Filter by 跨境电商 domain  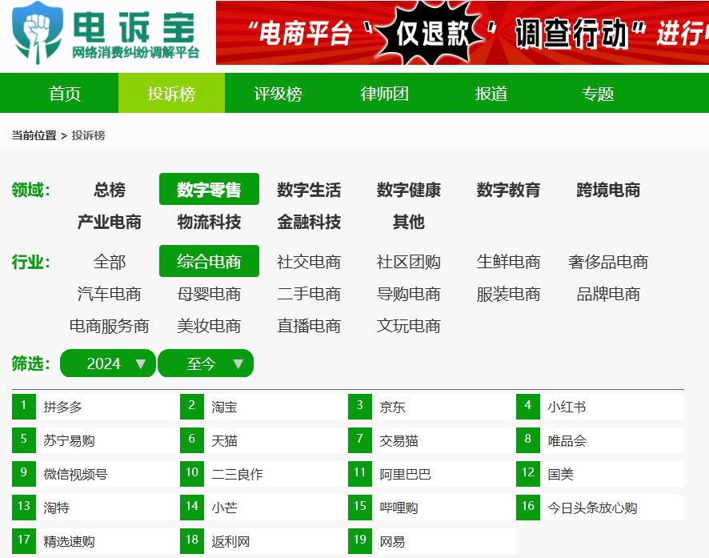[x=608, y=190]
